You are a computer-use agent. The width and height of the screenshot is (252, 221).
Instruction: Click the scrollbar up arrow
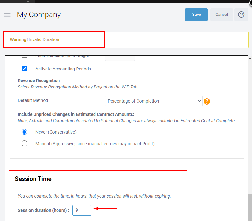pos(250,59)
